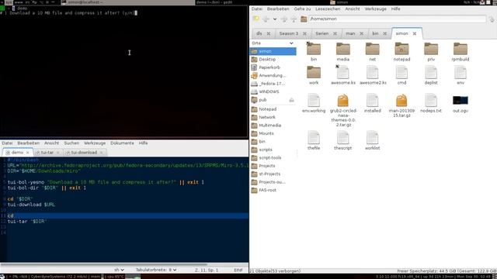Select the env.working file icon
Viewport: 497px width, 279px height.
pyautogui.click(x=314, y=100)
